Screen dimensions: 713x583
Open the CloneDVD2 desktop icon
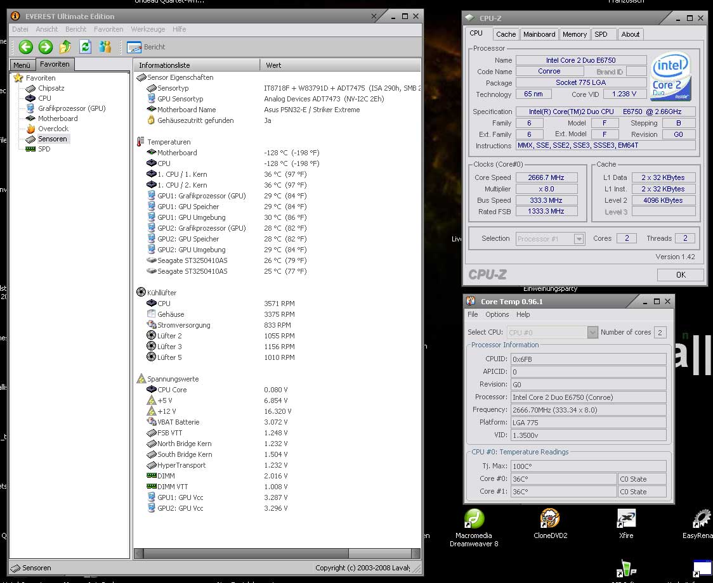tap(550, 518)
